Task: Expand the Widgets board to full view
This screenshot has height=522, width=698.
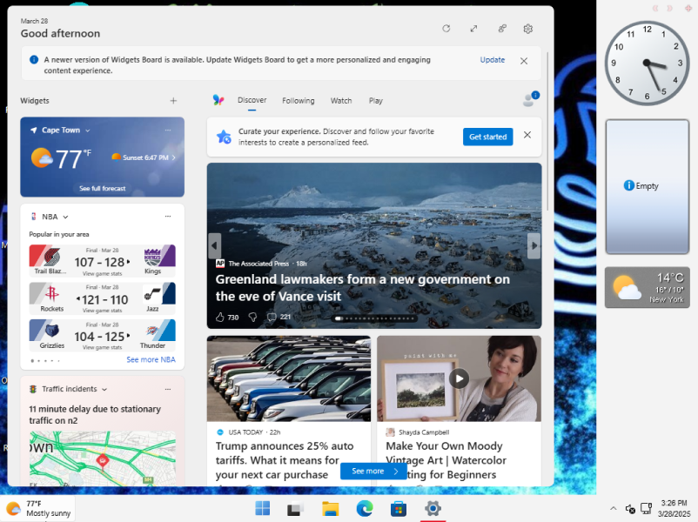Action: (473, 29)
